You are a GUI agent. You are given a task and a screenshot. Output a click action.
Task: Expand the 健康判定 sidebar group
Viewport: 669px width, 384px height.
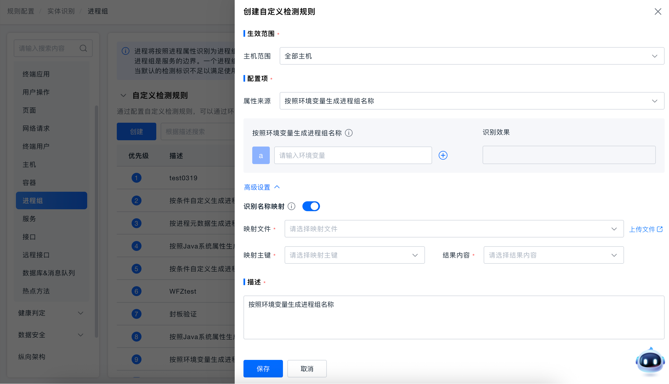click(x=51, y=313)
